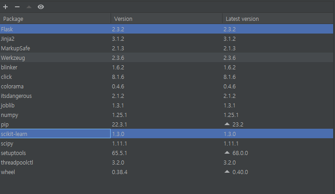Screen dimensions: 335x194
Task: Select the setuptools package name
Action: [13, 153]
